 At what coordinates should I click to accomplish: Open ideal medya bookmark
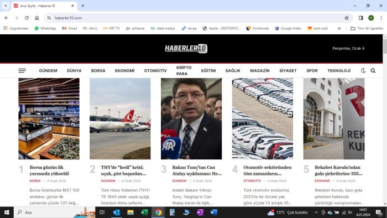click(163, 28)
